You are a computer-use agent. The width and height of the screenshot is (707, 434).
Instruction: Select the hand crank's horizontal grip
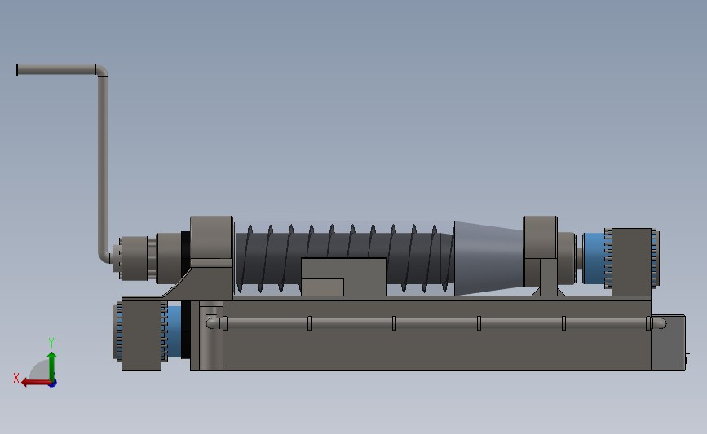pos(56,70)
